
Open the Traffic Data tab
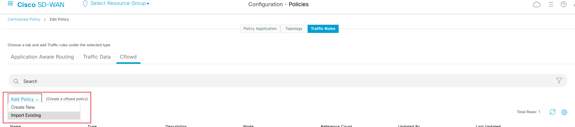pyautogui.click(x=97, y=57)
